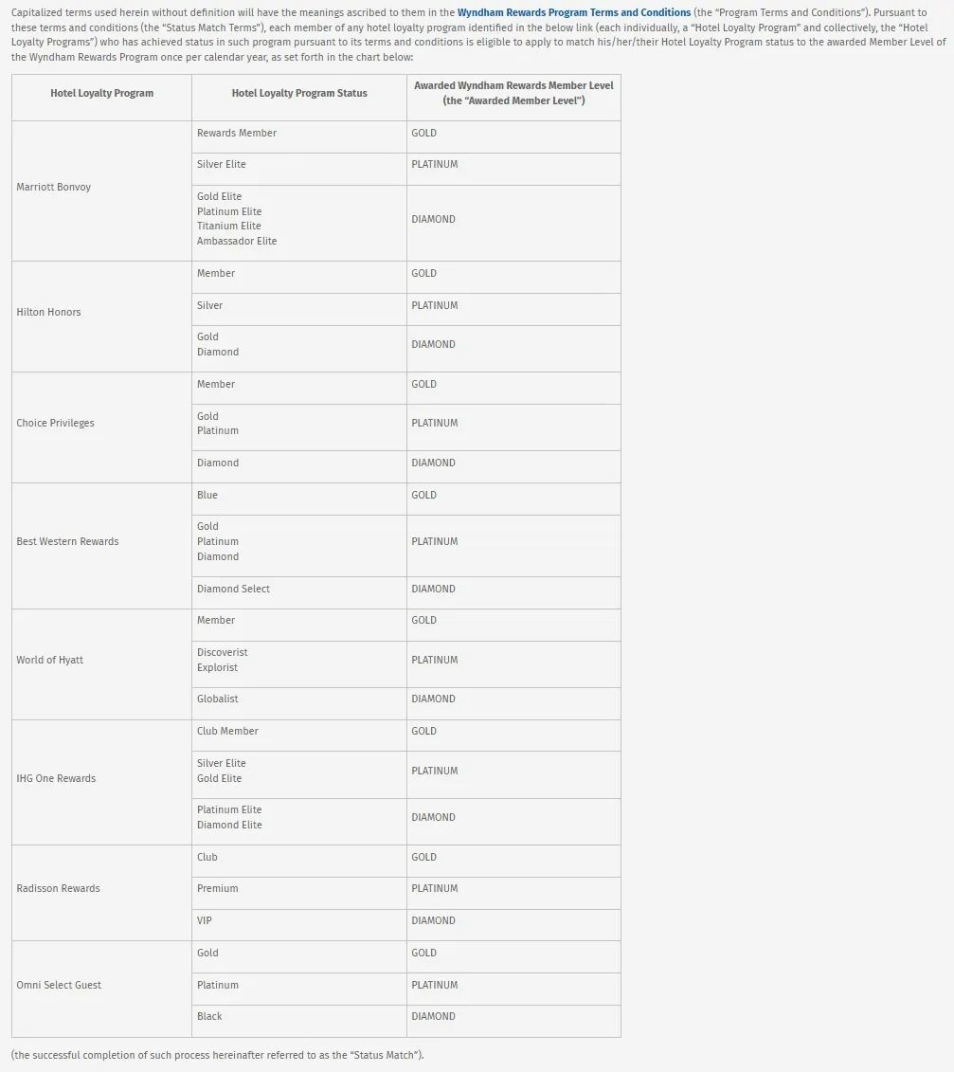
Task: Select the Globalist status cell
Action: tap(218, 699)
